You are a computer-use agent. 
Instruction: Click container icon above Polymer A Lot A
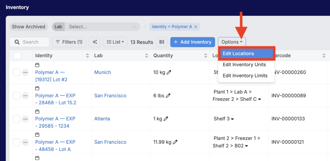click(37, 135)
